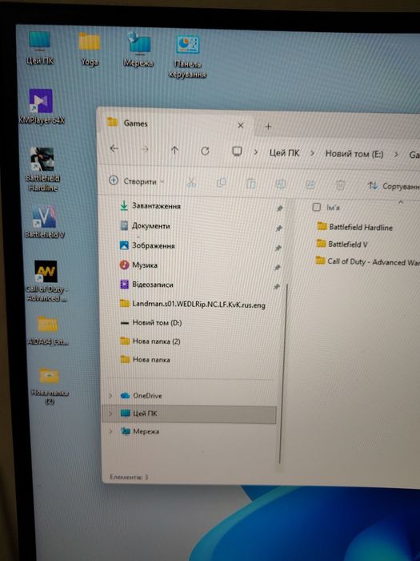Image resolution: width=420 pixels, height=561 pixels.
Task: Click the Delete trash toolbar icon
Action: pos(340,185)
